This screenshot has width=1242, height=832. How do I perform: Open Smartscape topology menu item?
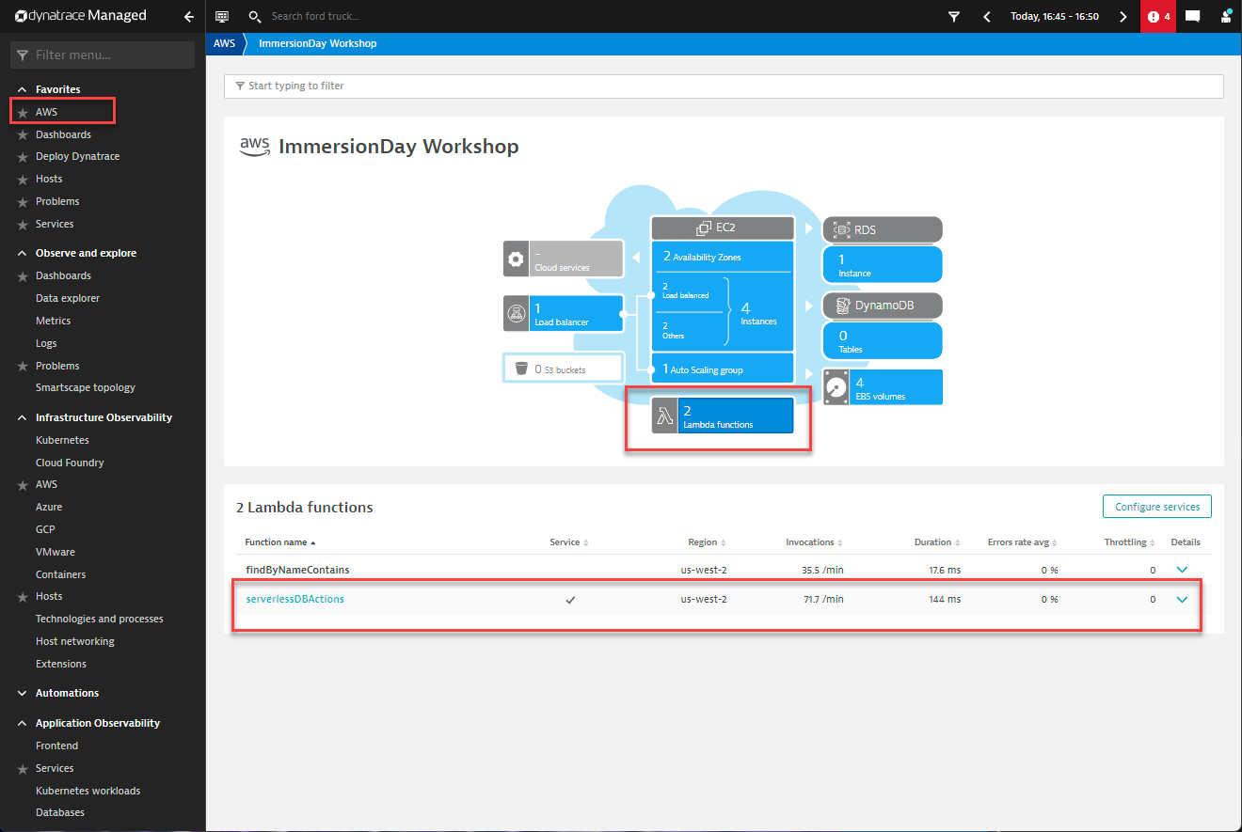click(x=86, y=387)
